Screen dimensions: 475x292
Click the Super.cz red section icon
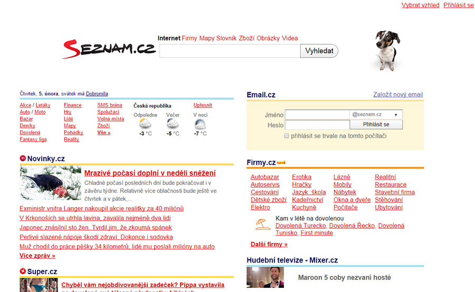click(x=23, y=271)
